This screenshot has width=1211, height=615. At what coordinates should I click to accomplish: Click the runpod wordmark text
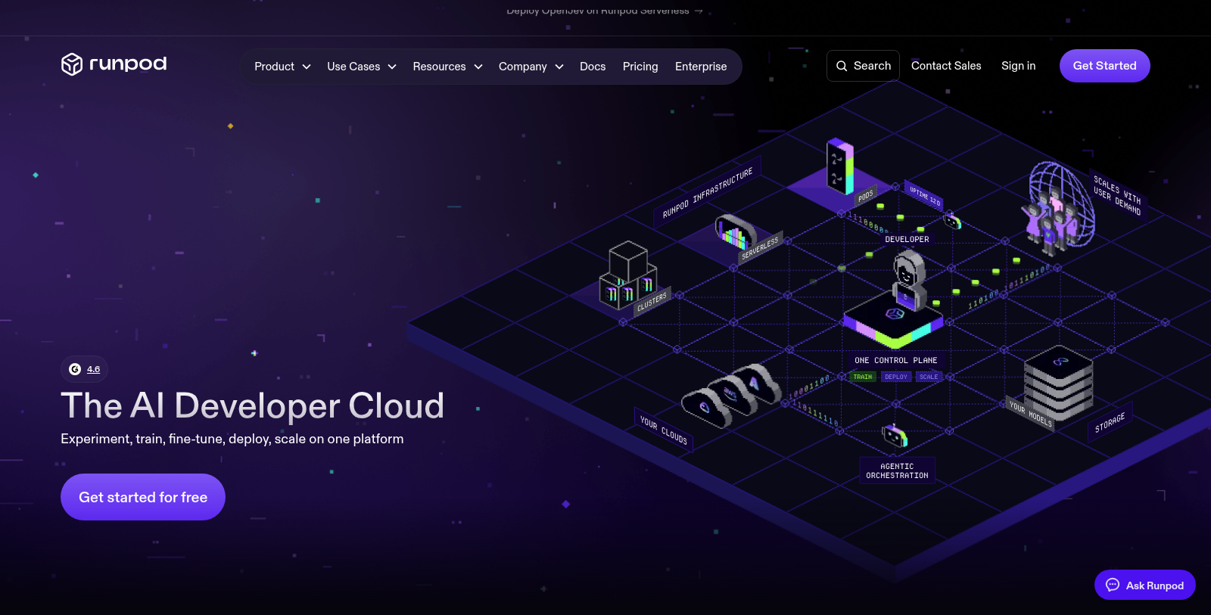click(128, 64)
